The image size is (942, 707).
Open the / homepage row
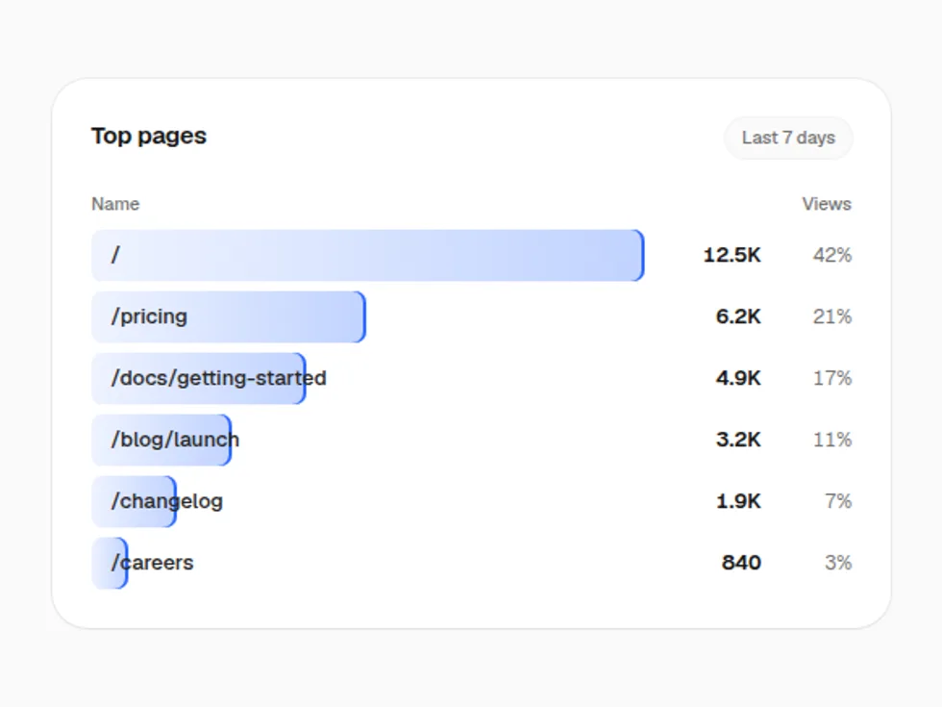click(x=472, y=255)
